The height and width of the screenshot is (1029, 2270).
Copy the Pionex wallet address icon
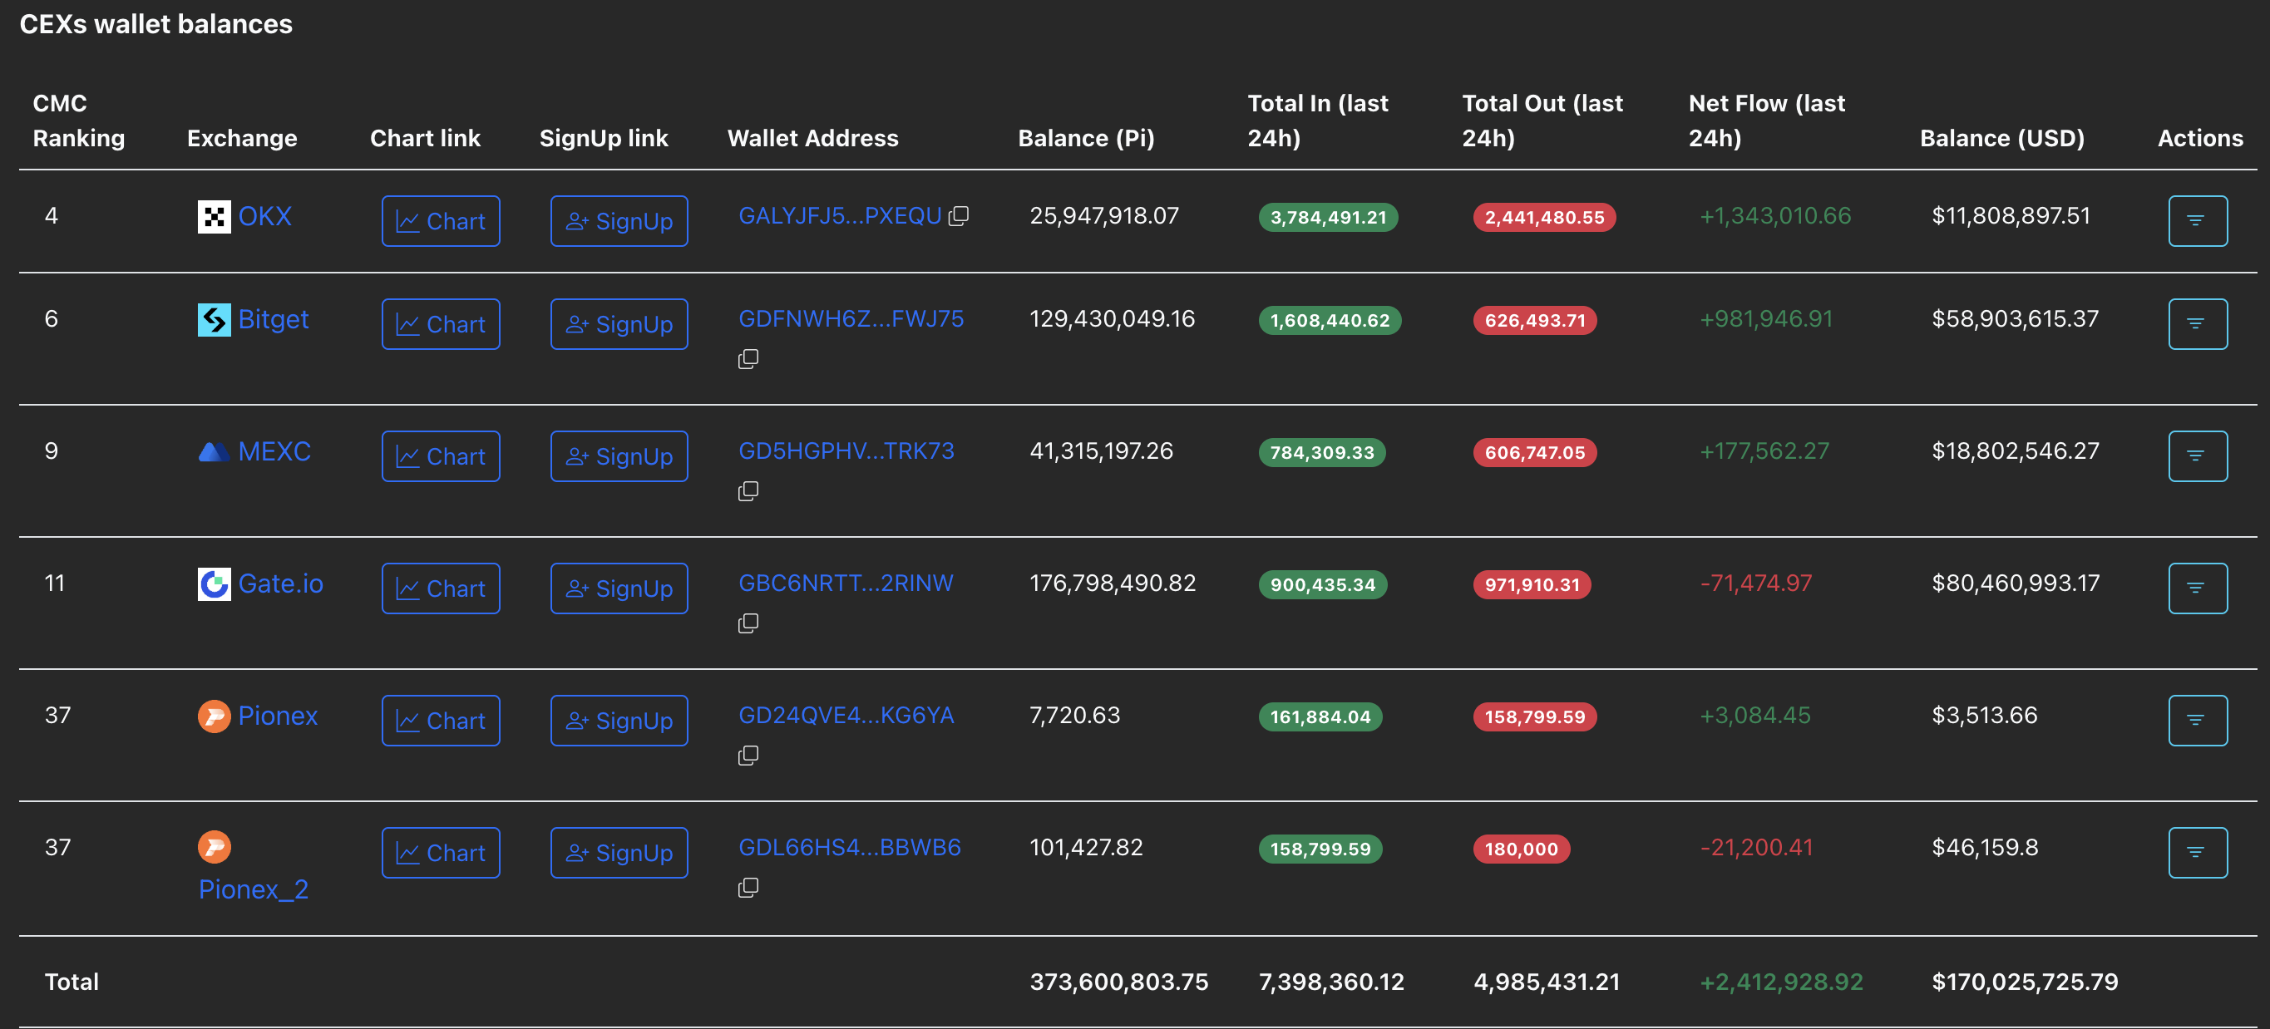point(748,755)
